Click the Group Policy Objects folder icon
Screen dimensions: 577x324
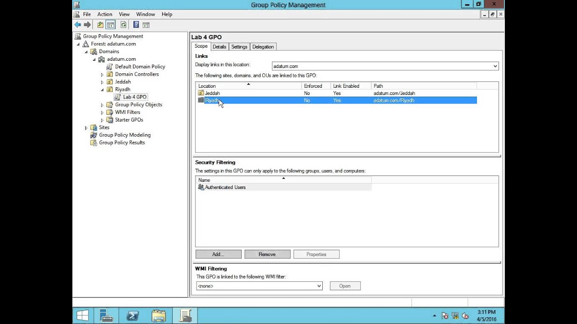pos(110,104)
